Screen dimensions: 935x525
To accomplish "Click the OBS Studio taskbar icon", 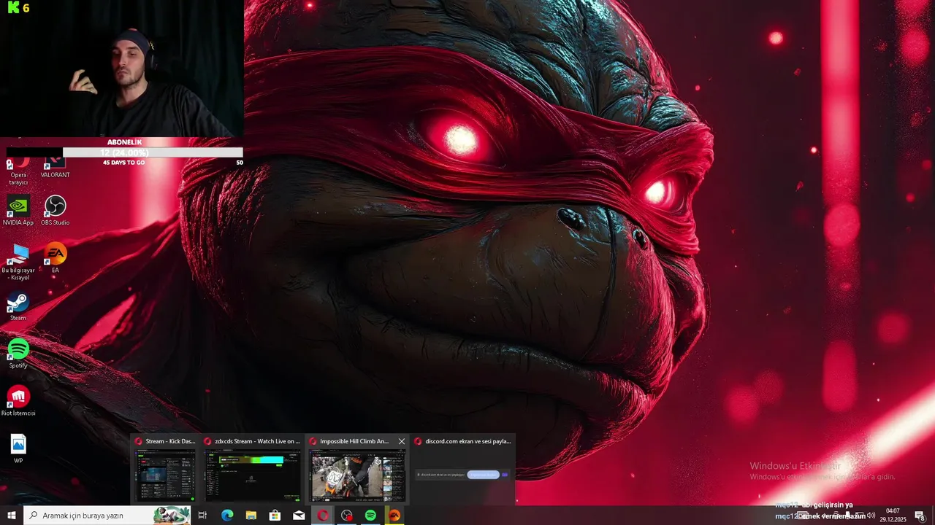I will coord(346,516).
